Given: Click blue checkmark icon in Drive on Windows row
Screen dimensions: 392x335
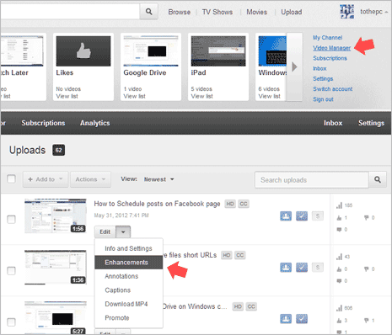Looking at the screenshot, I should [302, 319].
